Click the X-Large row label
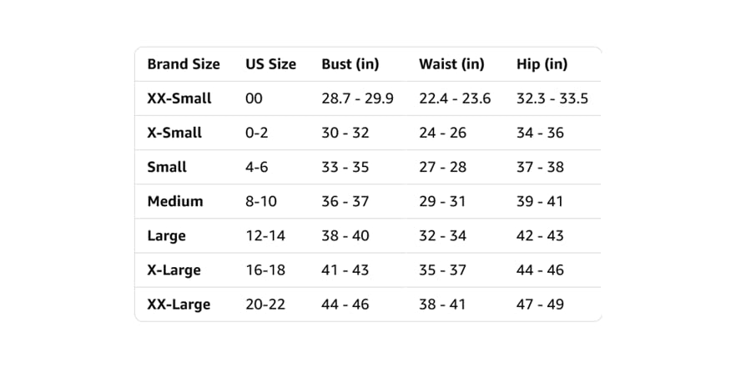Viewport: 736px width, 368px height. pyautogui.click(x=174, y=270)
